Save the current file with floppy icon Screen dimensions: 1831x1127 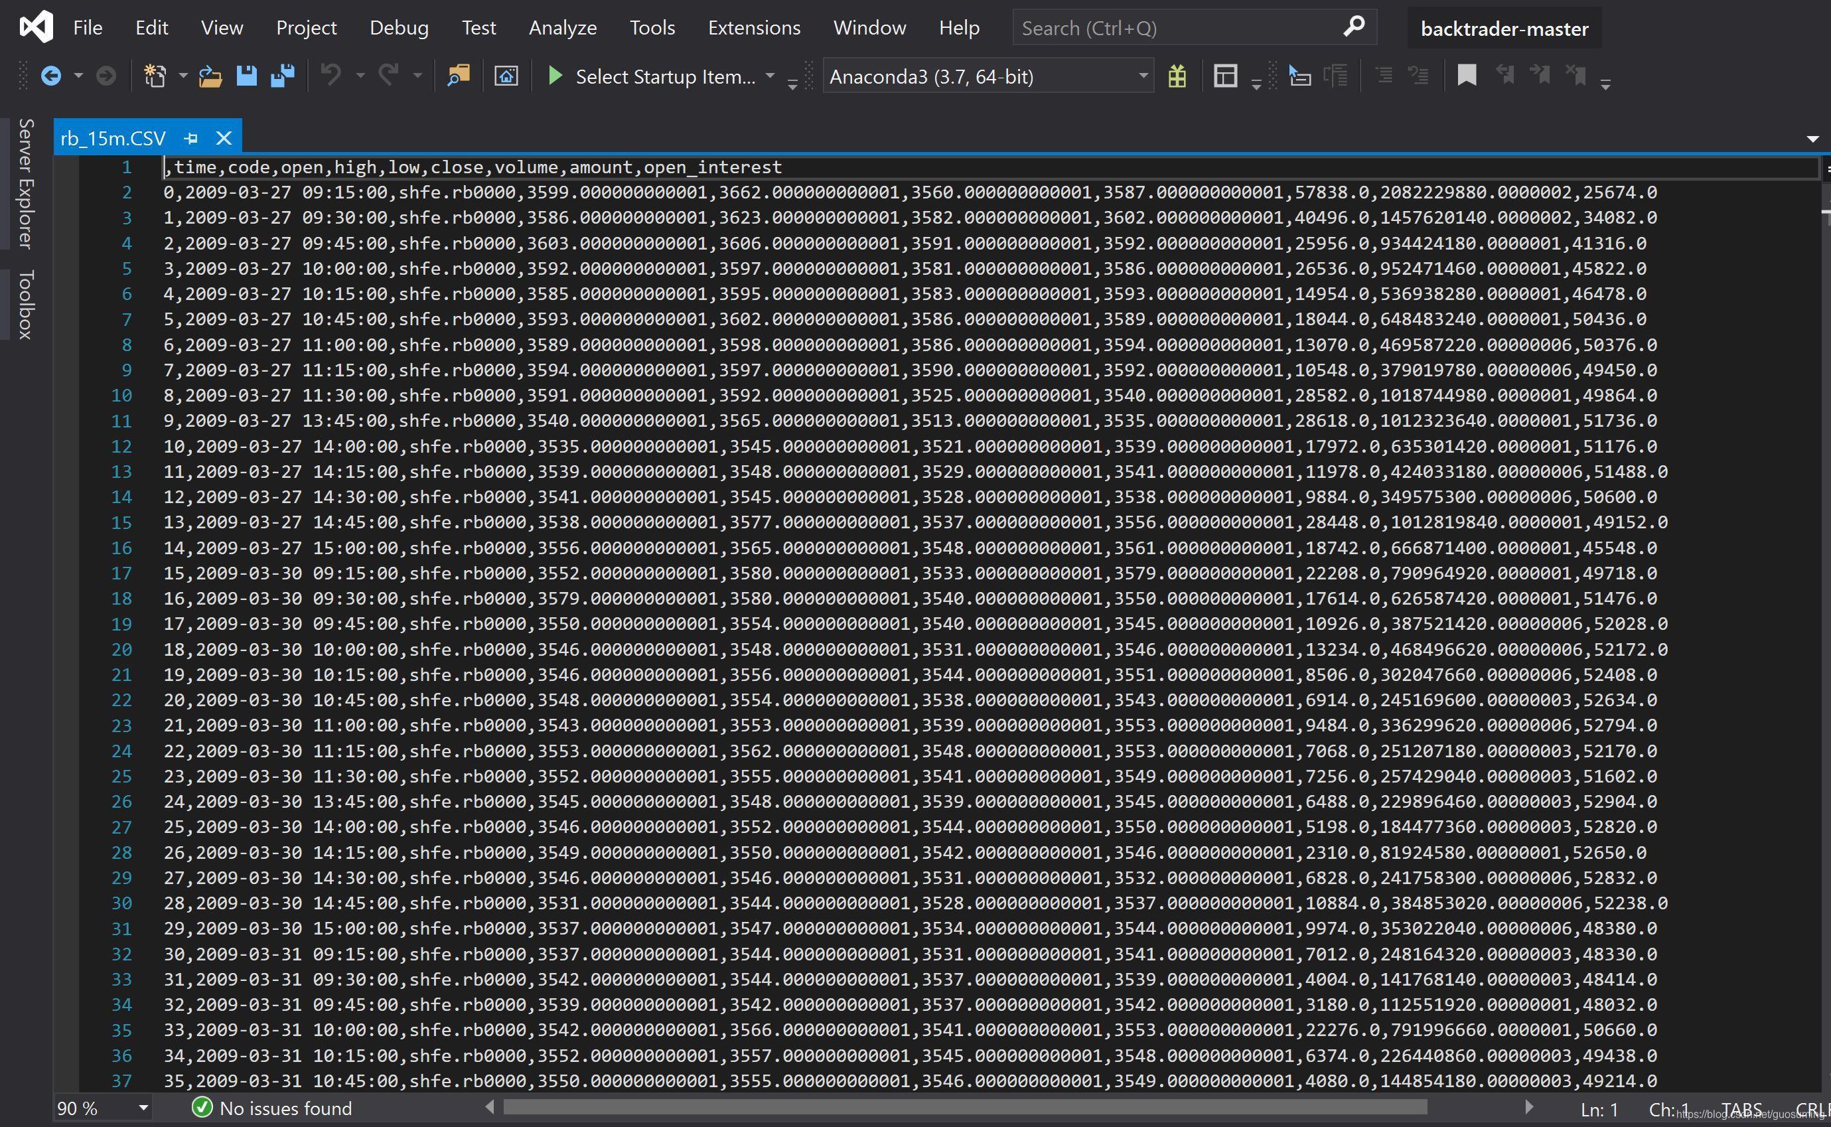pyautogui.click(x=247, y=76)
